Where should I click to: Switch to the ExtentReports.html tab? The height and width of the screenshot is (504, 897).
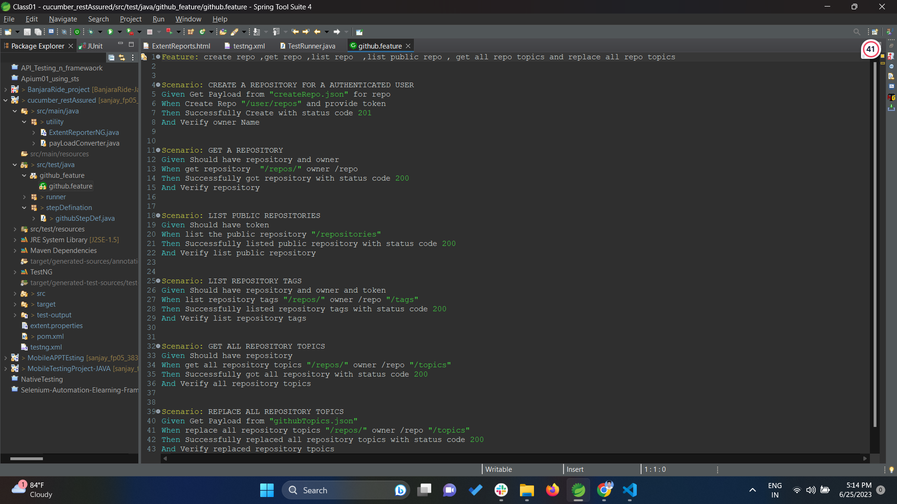(x=177, y=46)
